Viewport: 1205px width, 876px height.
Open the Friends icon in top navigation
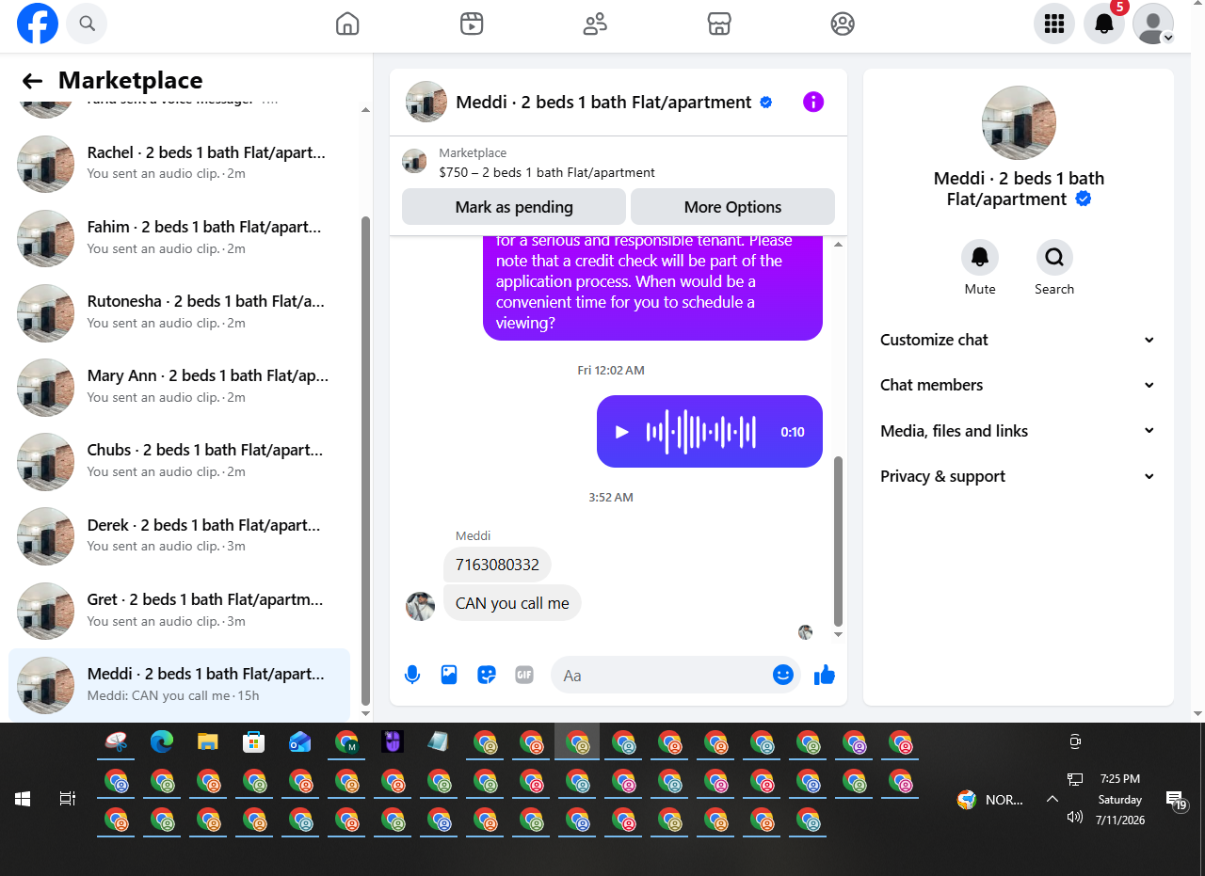(595, 24)
